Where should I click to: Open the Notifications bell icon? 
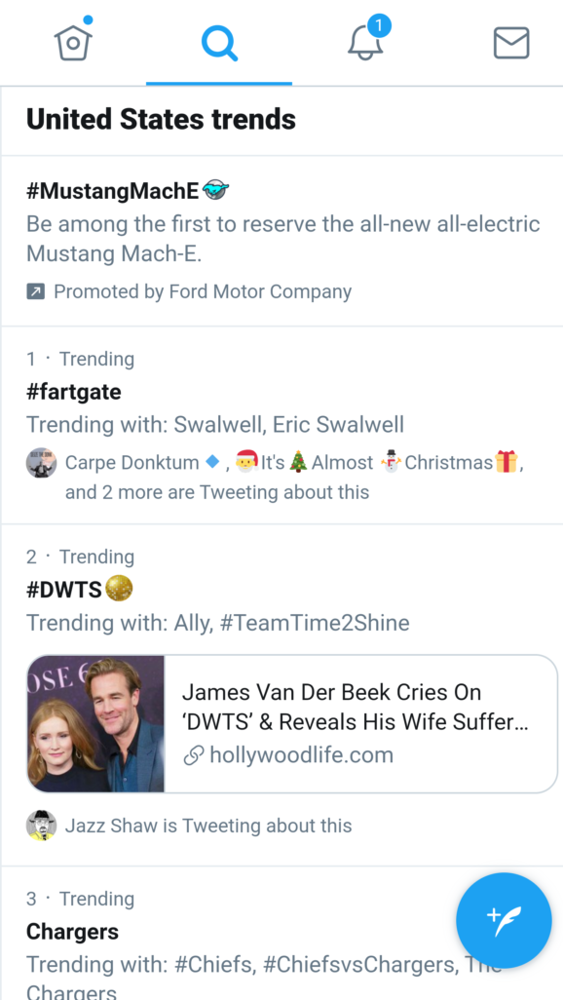click(x=365, y=42)
